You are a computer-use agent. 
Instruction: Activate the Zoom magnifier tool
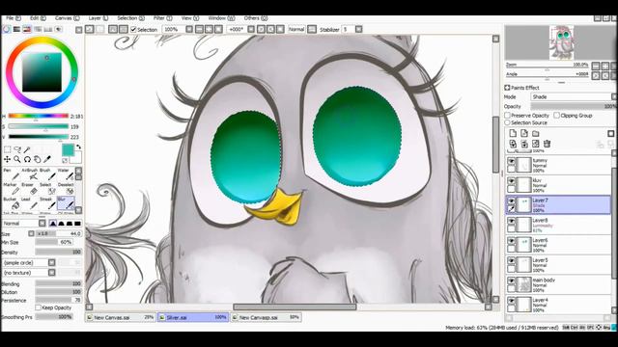point(17,159)
